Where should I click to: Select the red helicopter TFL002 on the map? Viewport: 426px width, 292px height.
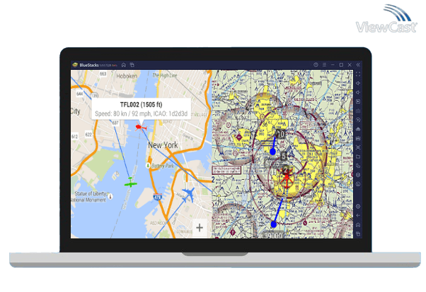click(x=141, y=127)
